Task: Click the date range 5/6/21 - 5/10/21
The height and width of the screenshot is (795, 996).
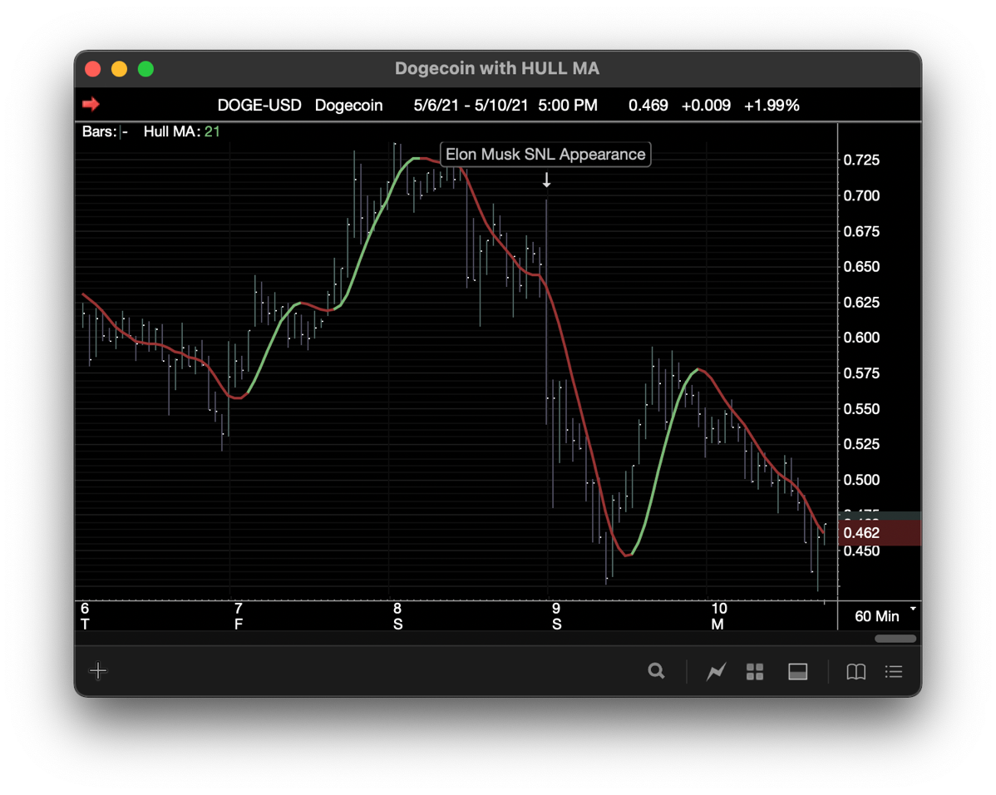Action: click(x=471, y=106)
